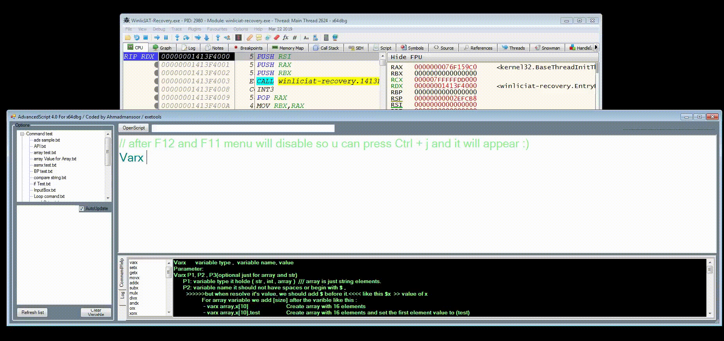Viewport: 724px width, 341px height.
Task: Select movx in the command list
Action: click(134, 278)
